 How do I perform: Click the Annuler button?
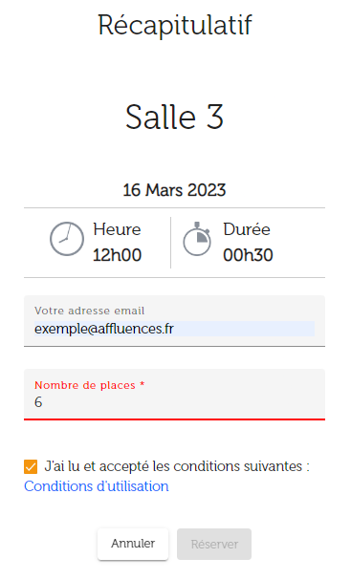click(x=133, y=544)
